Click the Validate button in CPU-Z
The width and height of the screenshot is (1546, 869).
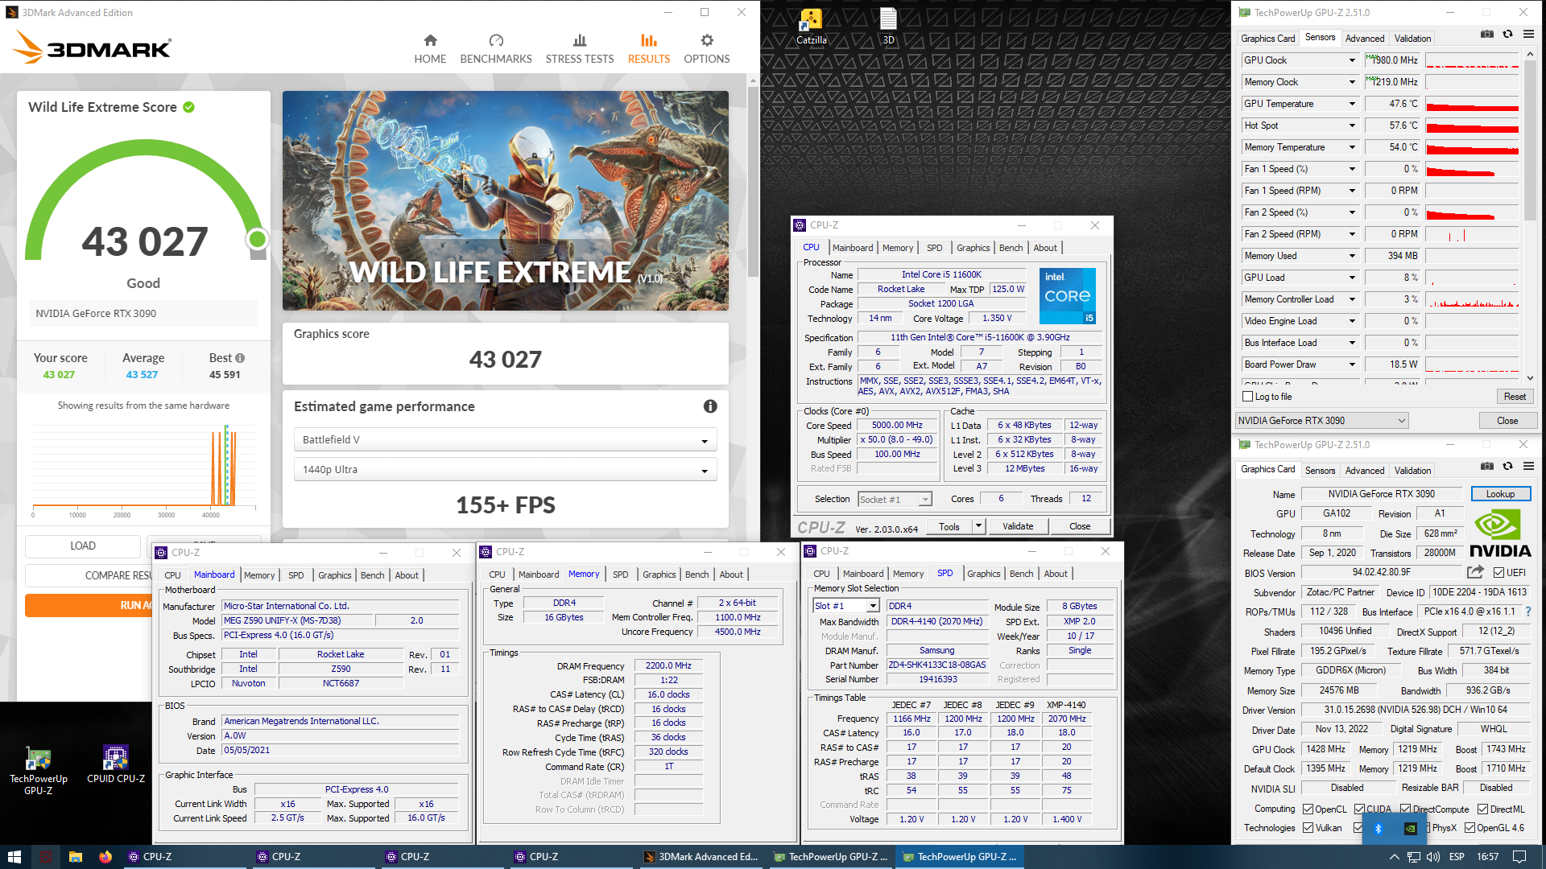click(x=1018, y=526)
